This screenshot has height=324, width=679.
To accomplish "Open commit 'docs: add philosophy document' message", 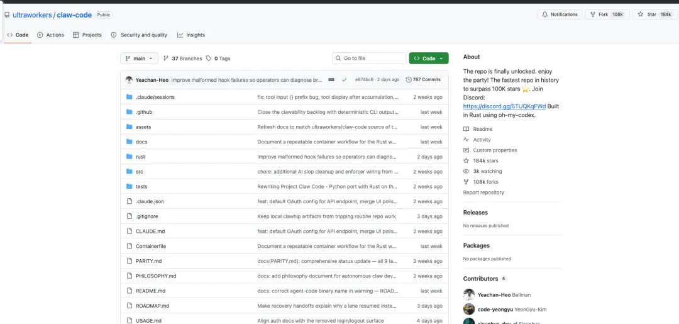I will (x=328, y=276).
